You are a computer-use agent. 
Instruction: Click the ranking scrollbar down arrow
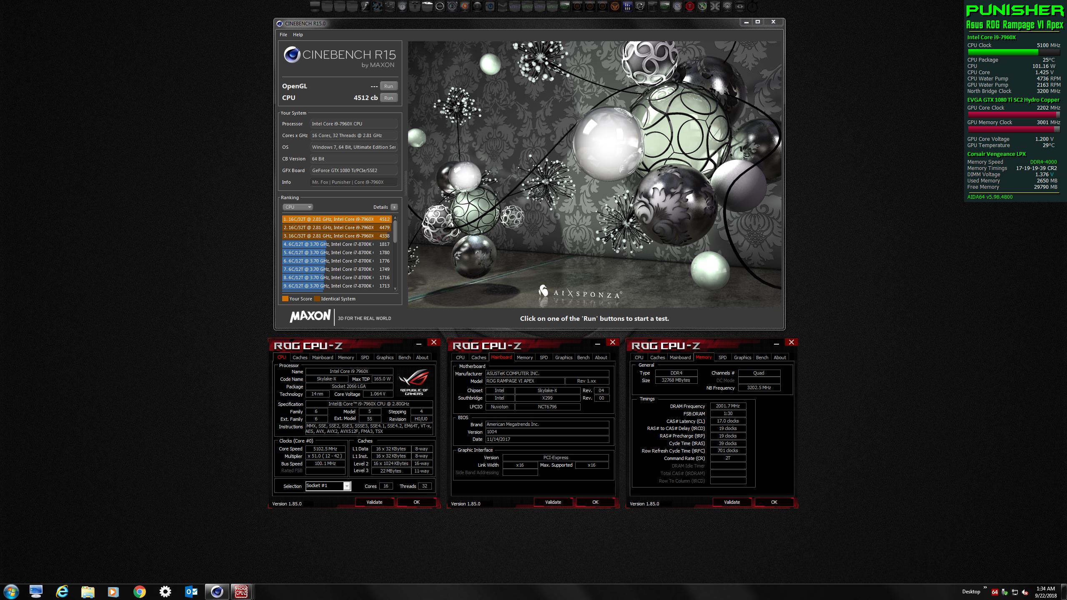[x=395, y=289]
